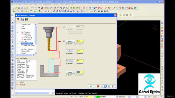Open the Z depth dropdown in status bar
This screenshot has width=175, height=98.
click(95, 97)
